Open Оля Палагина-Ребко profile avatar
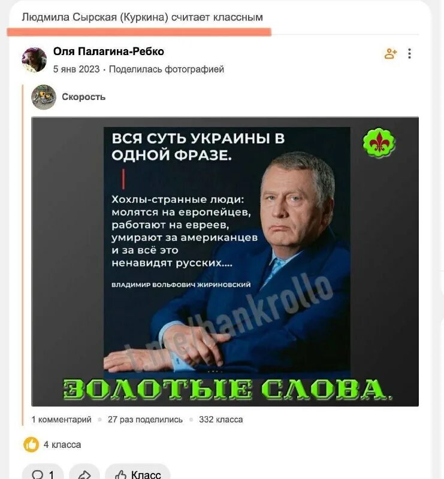The image size is (444, 479). (34, 59)
